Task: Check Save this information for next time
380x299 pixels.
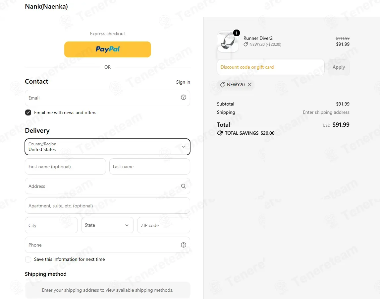Action: click(28, 260)
